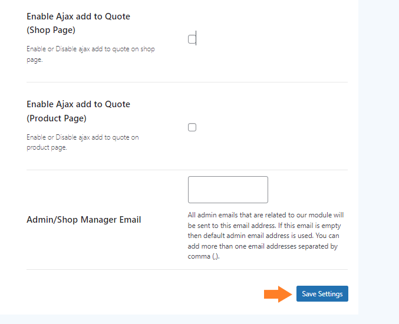Tick the Product Page Ajax quote checkbox
Image resolution: width=399 pixels, height=324 pixels.
click(x=192, y=127)
